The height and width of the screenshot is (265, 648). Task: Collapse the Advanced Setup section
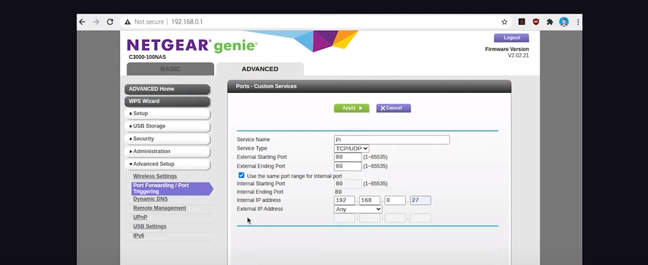click(167, 164)
